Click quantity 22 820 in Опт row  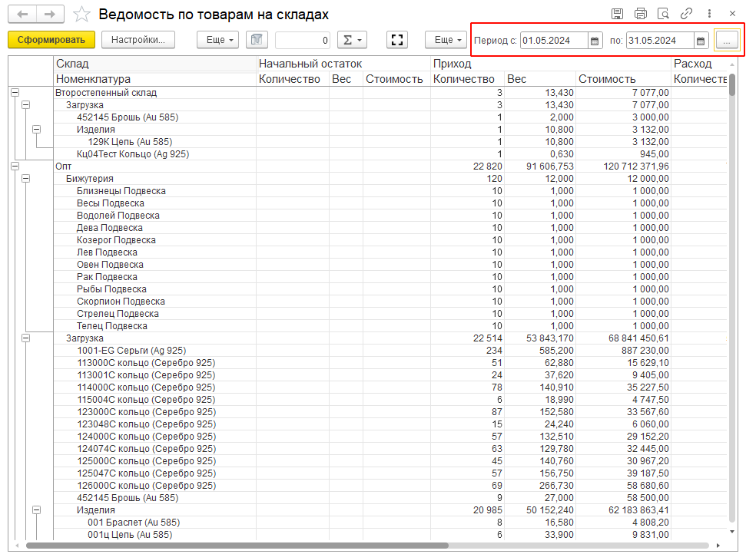tap(488, 167)
